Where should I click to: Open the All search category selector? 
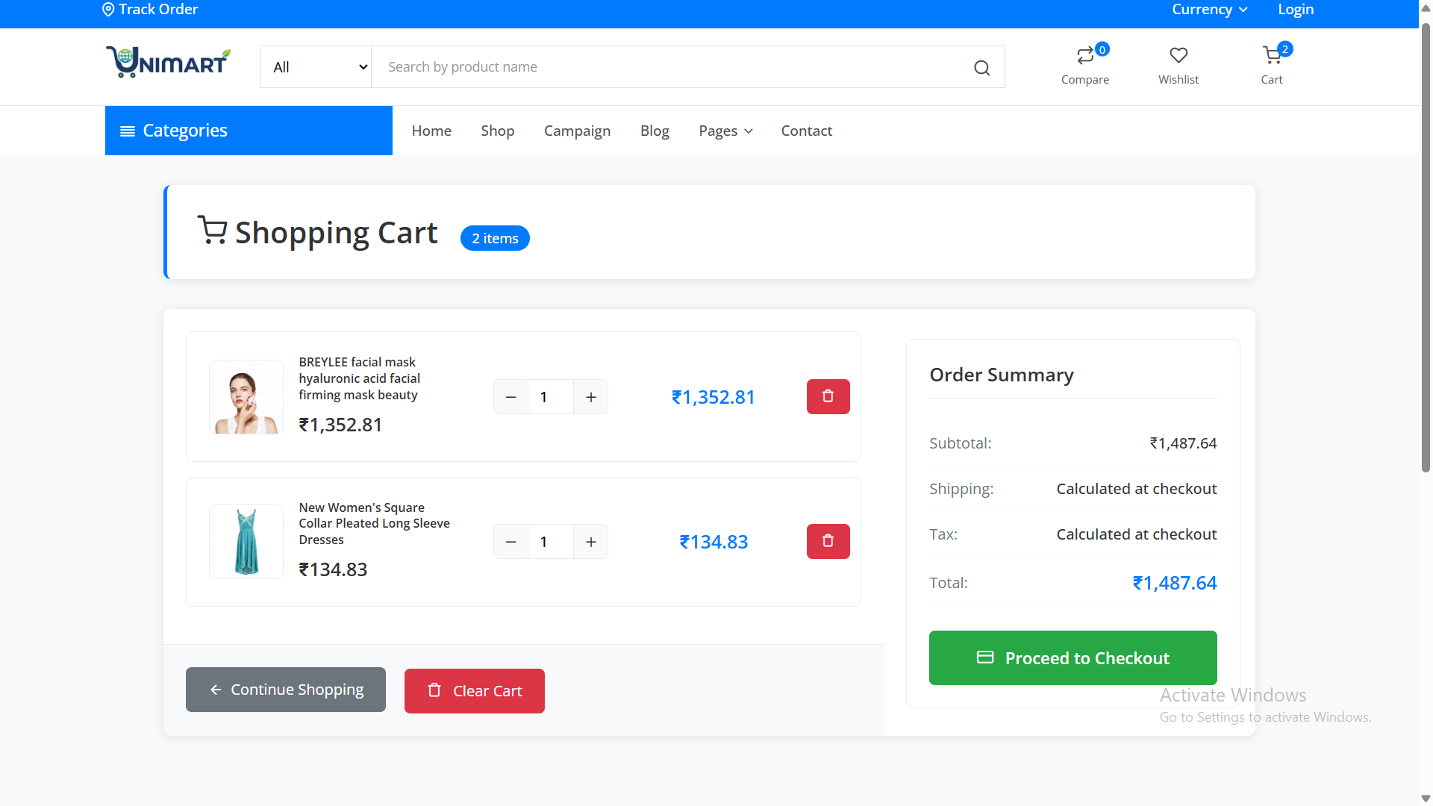pos(315,66)
